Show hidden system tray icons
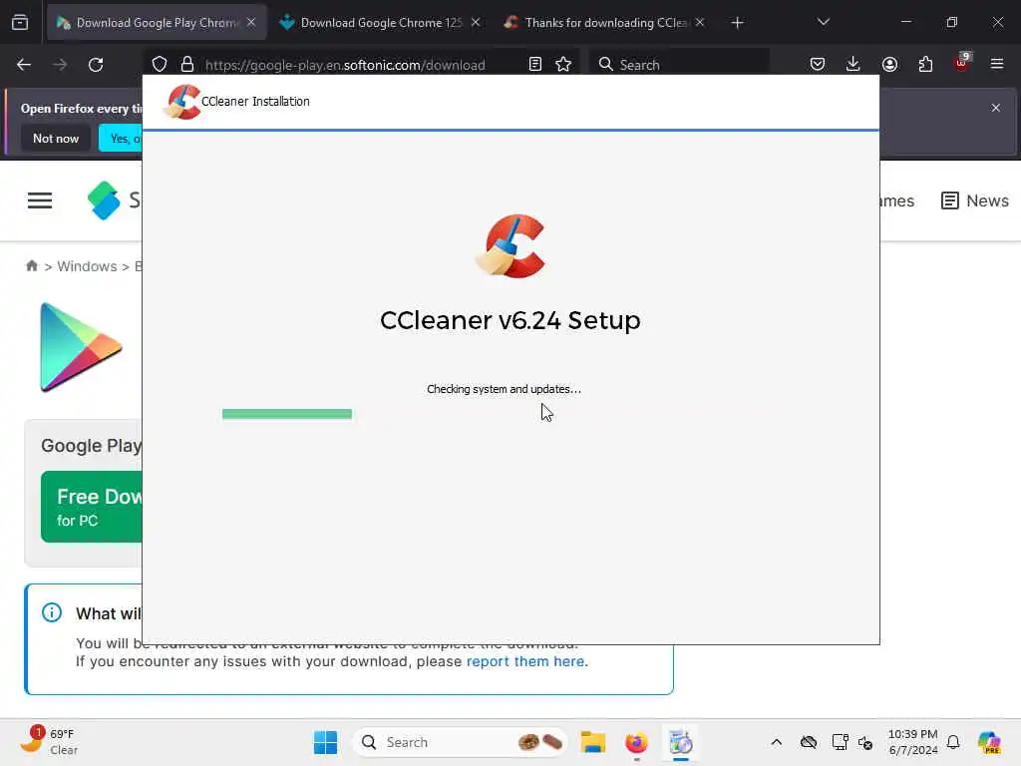Viewport: 1021px width, 766px height. [776, 742]
